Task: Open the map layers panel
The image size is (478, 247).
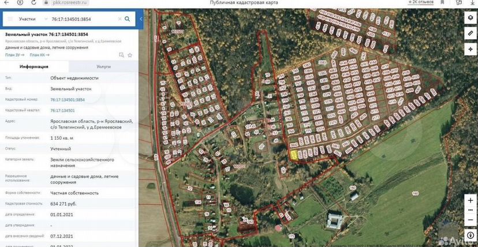Action: tap(470, 18)
